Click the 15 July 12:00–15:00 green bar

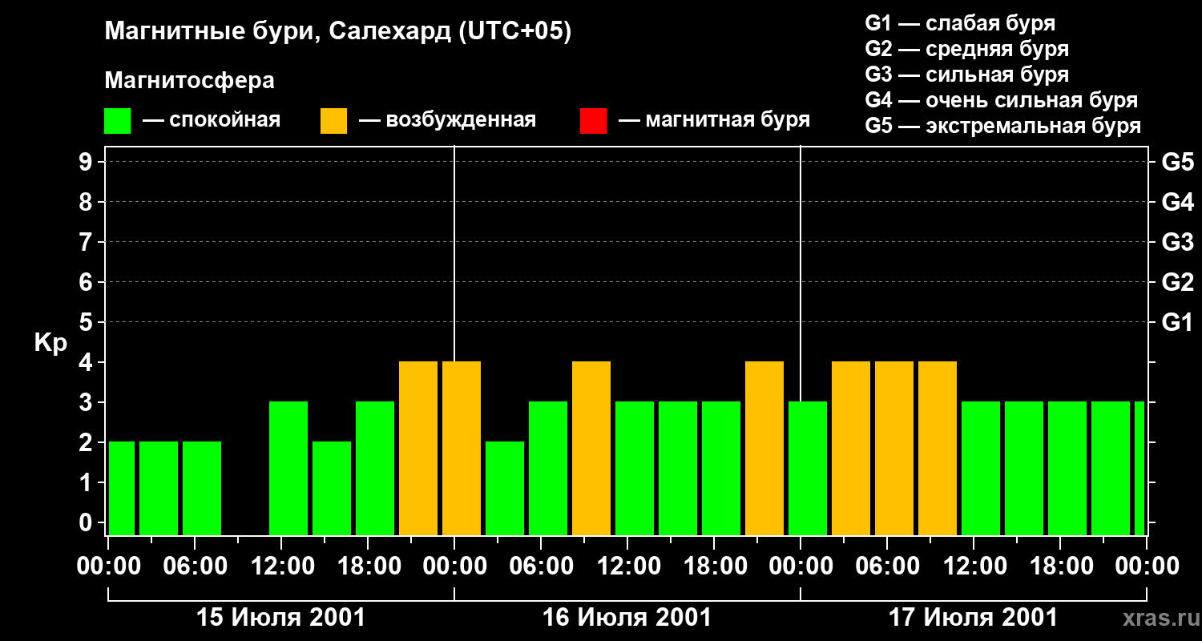point(288,468)
